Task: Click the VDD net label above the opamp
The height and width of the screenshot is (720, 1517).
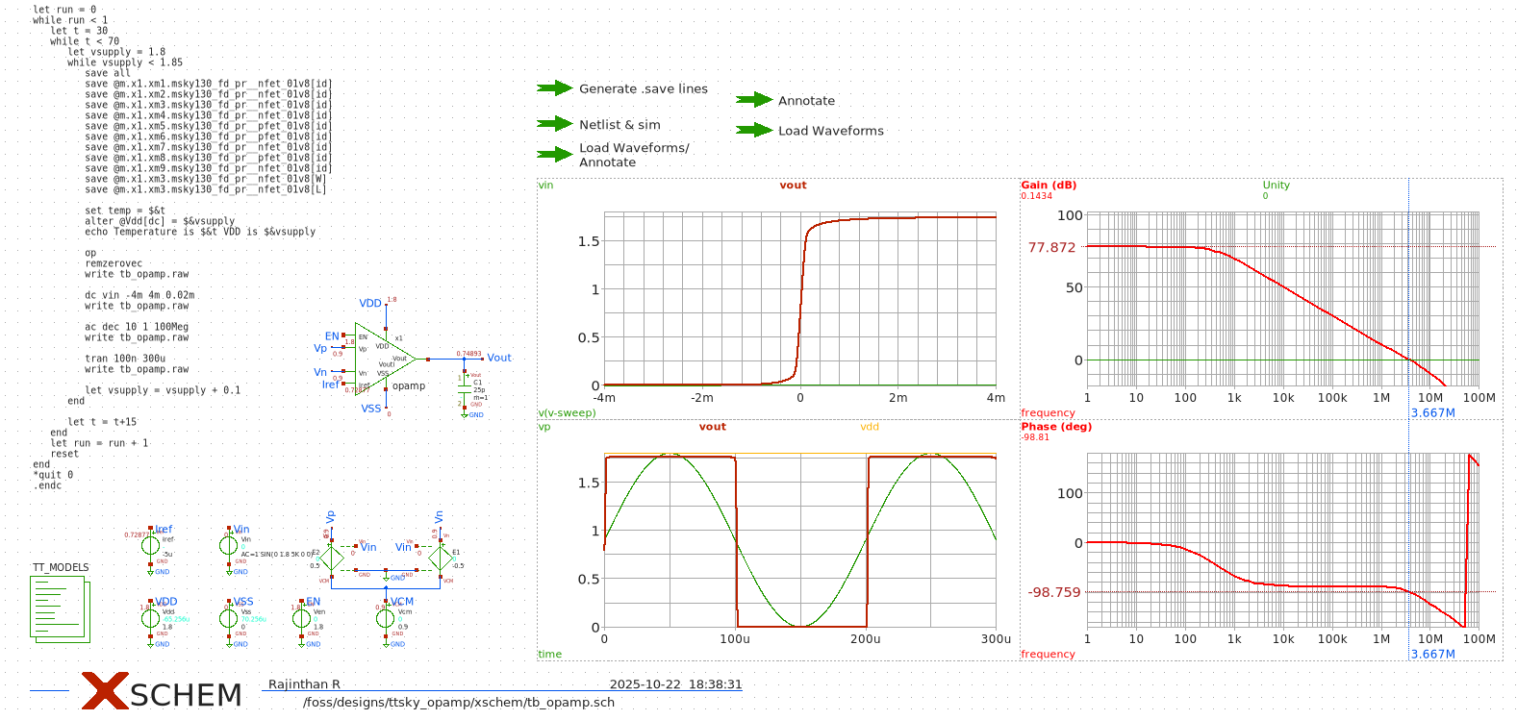Action: [x=370, y=304]
